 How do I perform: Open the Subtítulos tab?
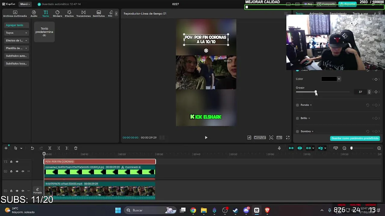click(99, 14)
